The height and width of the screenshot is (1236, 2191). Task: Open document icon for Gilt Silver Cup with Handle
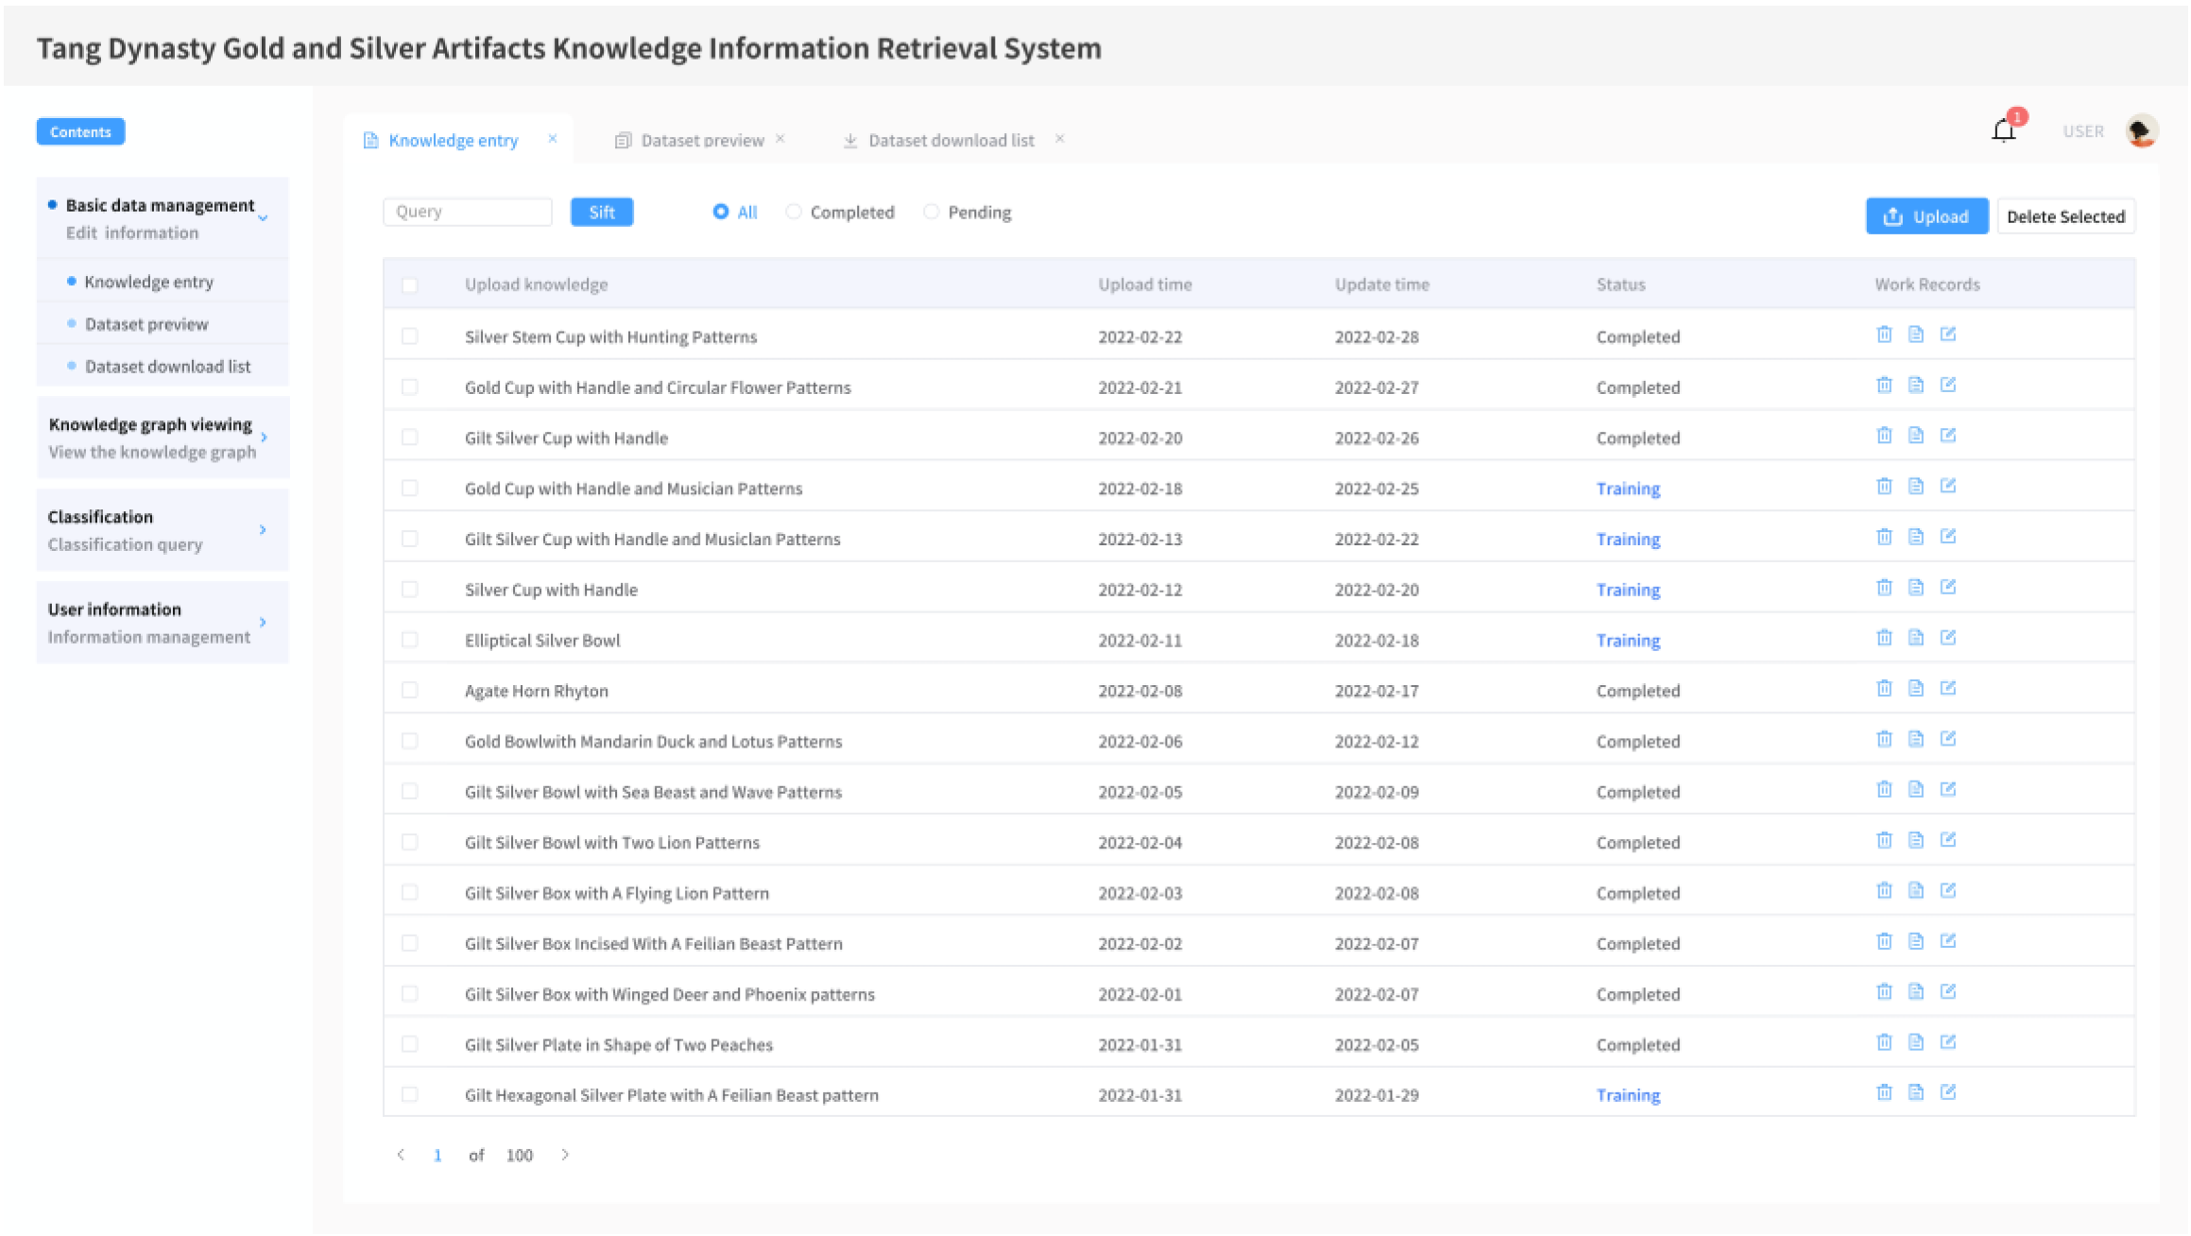click(x=1915, y=436)
